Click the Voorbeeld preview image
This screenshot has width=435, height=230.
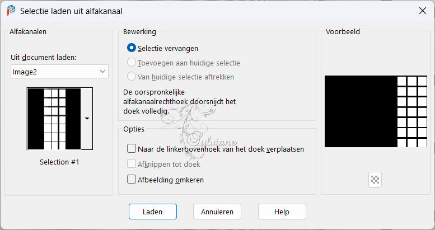pyautogui.click(x=376, y=111)
